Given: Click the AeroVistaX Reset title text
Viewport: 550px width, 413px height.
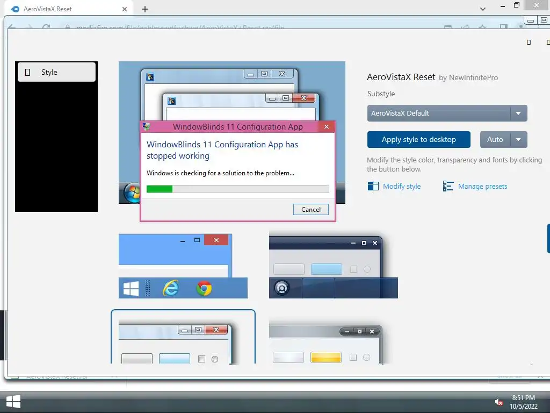Looking at the screenshot, I should 401,77.
